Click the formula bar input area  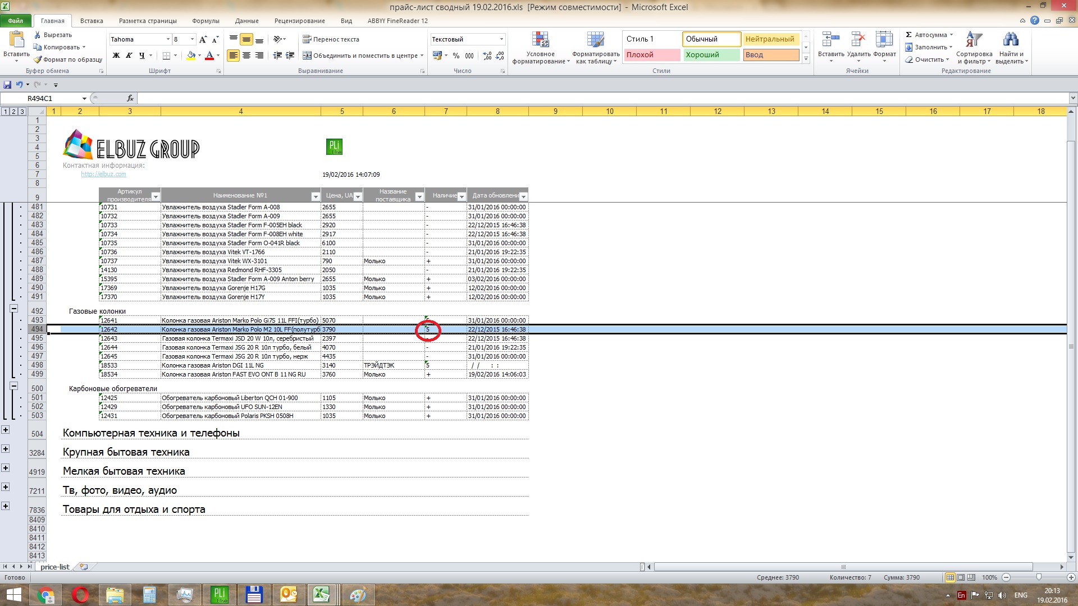click(x=602, y=98)
